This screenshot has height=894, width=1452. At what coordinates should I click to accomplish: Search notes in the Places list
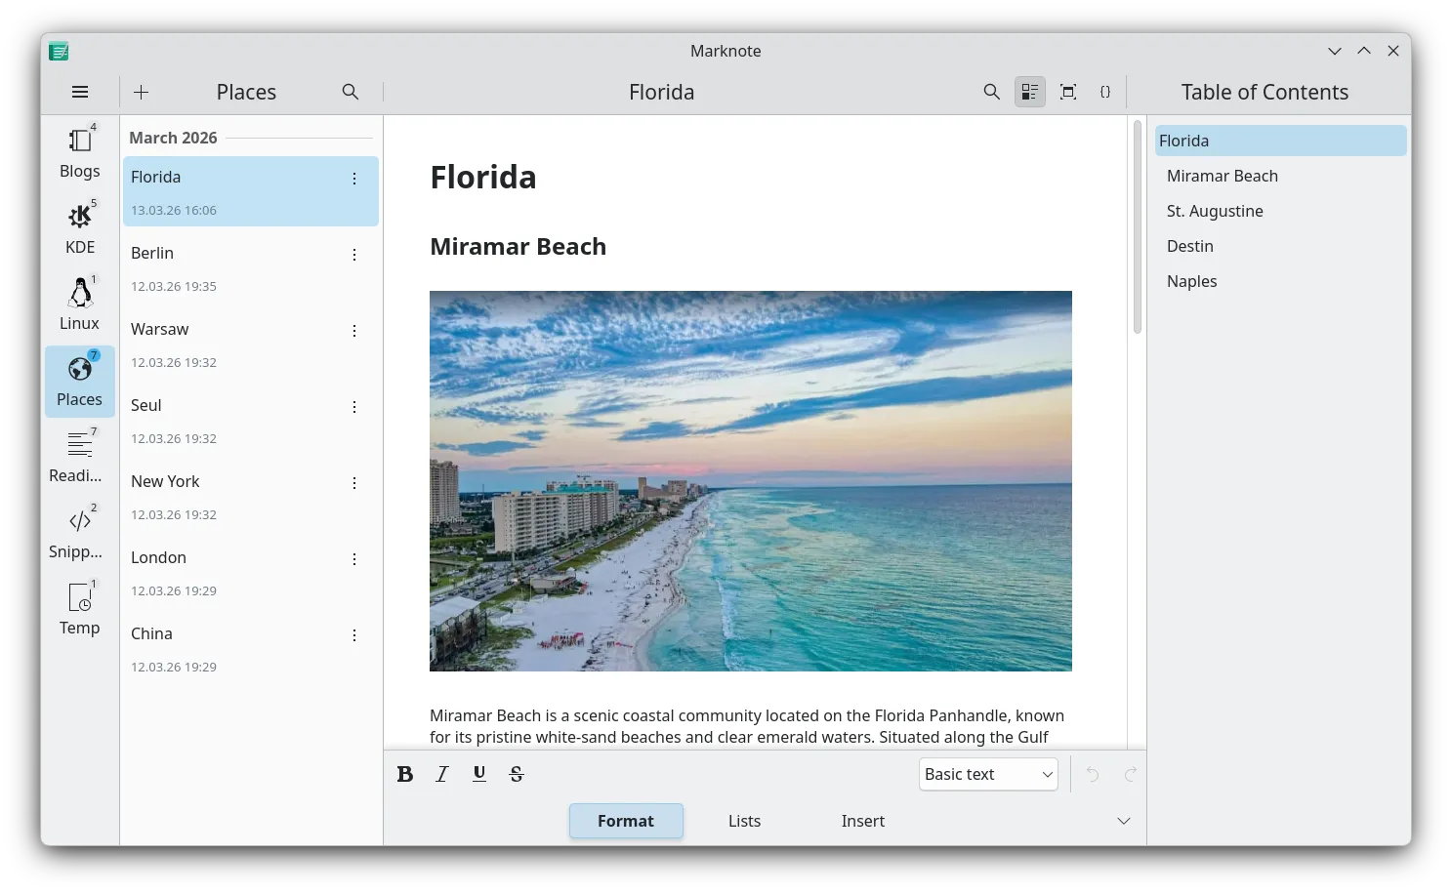click(351, 92)
